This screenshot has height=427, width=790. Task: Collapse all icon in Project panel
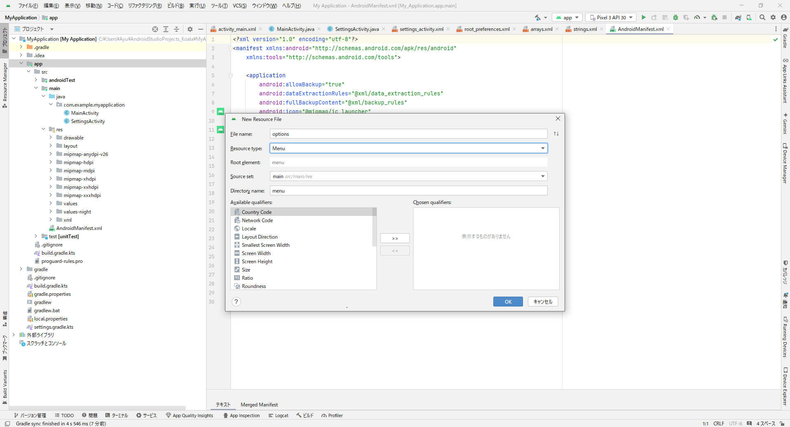point(177,29)
